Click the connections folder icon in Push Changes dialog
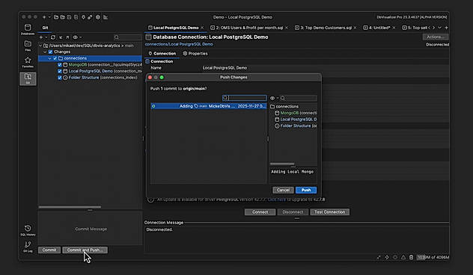 pyautogui.click(x=272, y=106)
